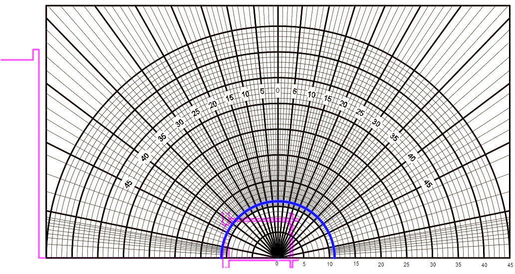
Task: Click the "45" label on the bottom axis
Action: click(x=510, y=265)
